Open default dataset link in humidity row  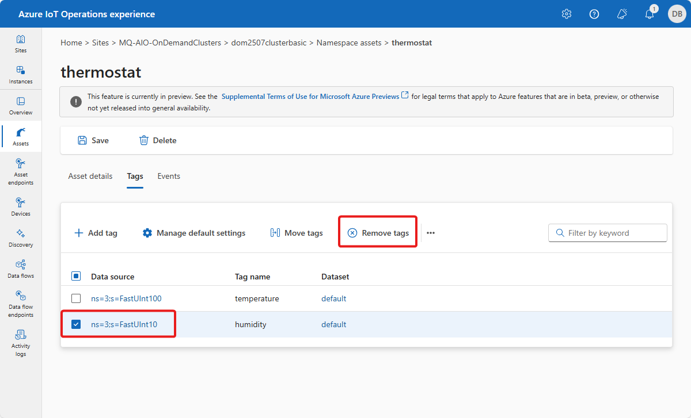(x=334, y=324)
